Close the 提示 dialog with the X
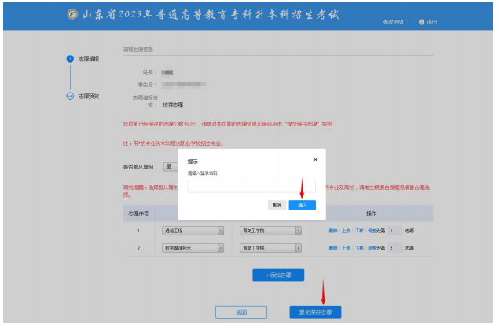499x328 pixels. [x=315, y=159]
